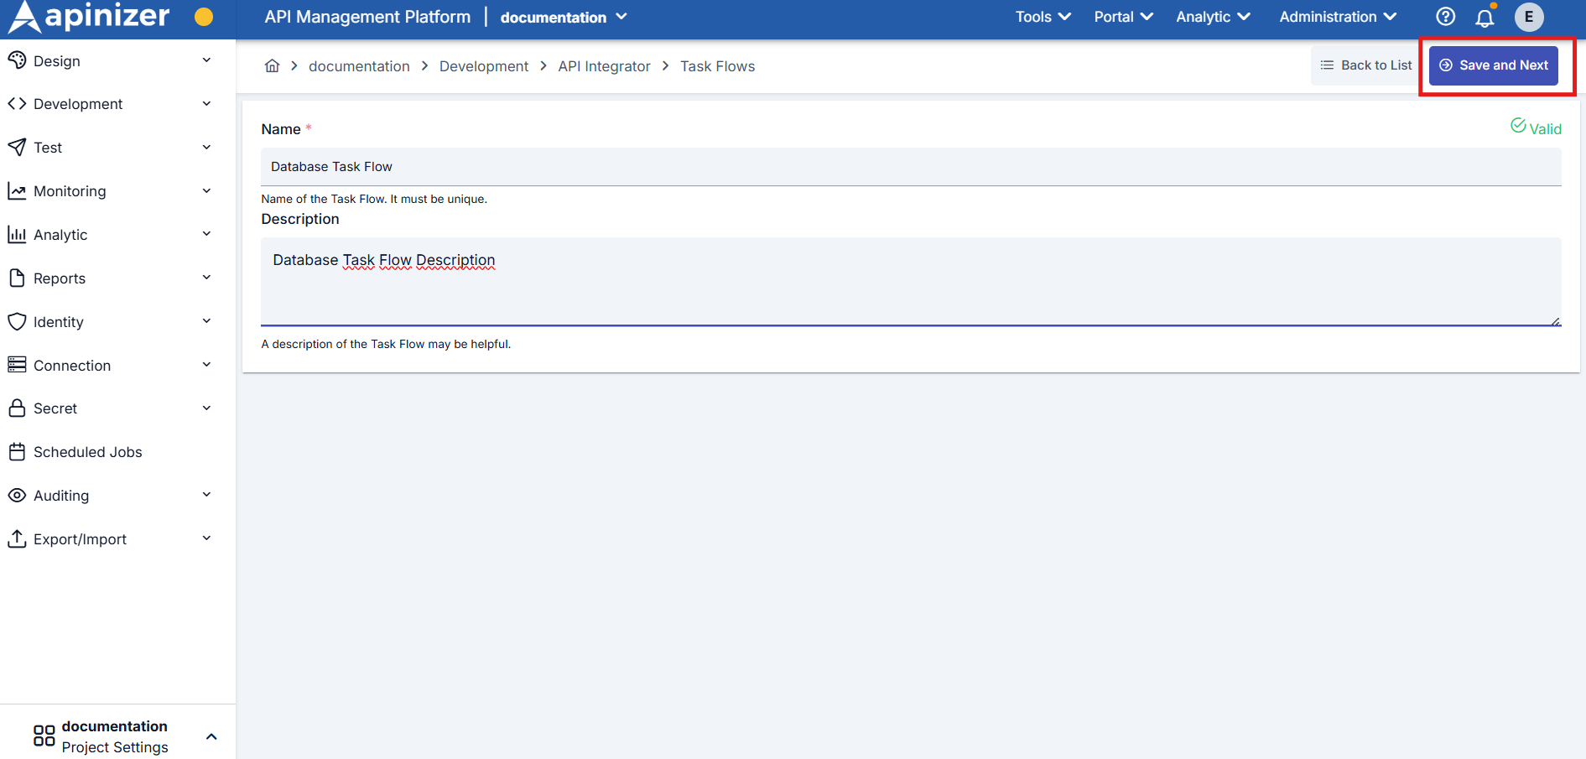Click the home breadcrumb icon
This screenshot has height=759, width=1586.
[x=272, y=65]
